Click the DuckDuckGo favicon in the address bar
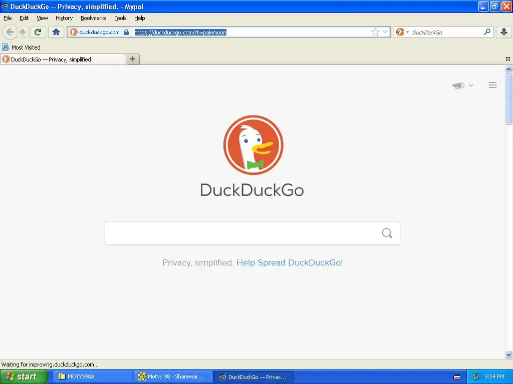The height and width of the screenshot is (384, 513). 74,32
